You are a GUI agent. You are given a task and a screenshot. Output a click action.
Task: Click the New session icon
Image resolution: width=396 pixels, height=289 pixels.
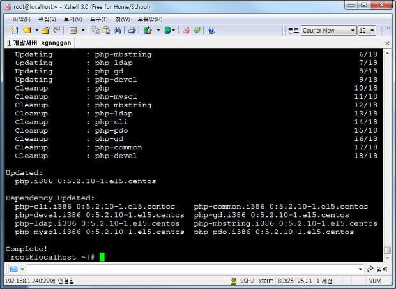pos(14,30)
